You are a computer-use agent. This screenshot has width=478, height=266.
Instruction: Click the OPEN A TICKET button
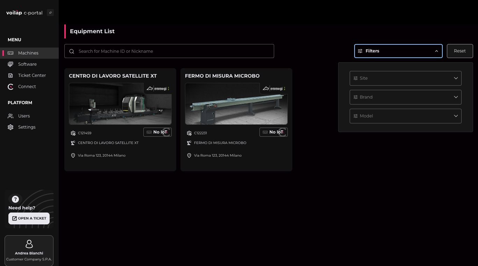click(29, 218)
